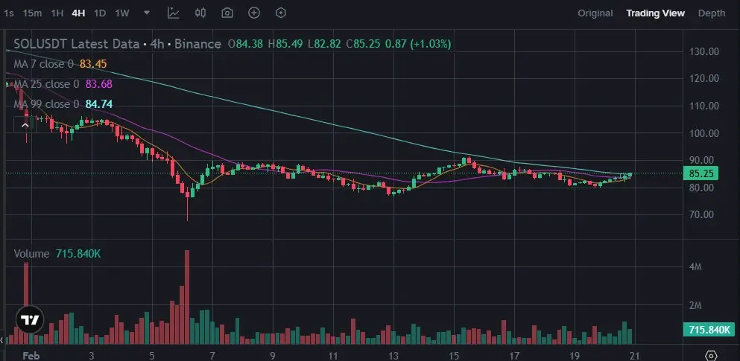Open chart settings hexagon icon
Screen dimensions: 740x361
coord(281,13)
